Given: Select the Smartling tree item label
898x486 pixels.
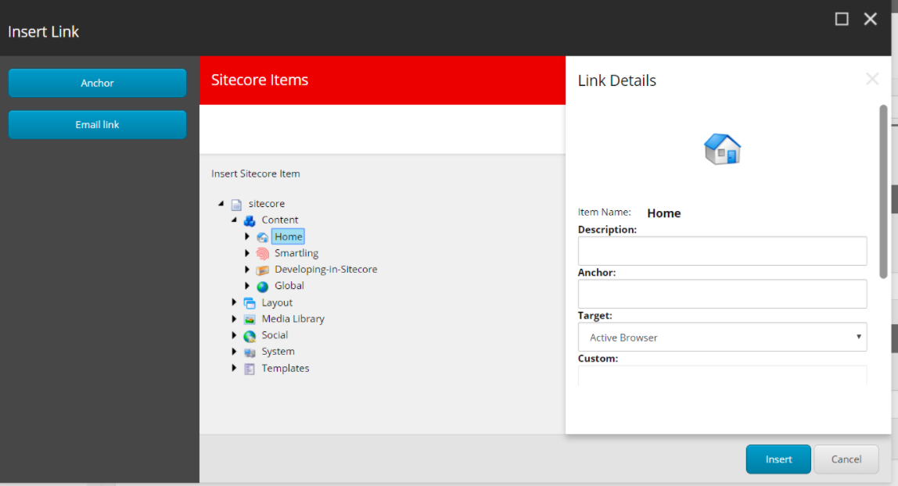Looking at the screenshot, I should point(296,252).
